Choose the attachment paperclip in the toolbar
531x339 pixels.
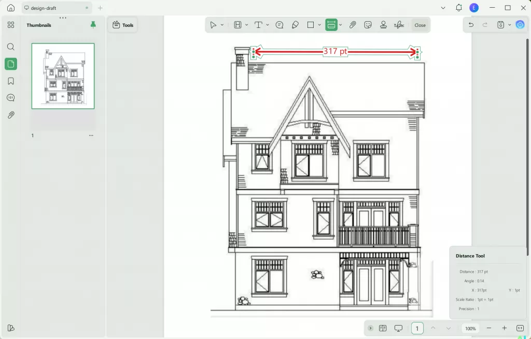pyautogui.click(x=353, y=25)
